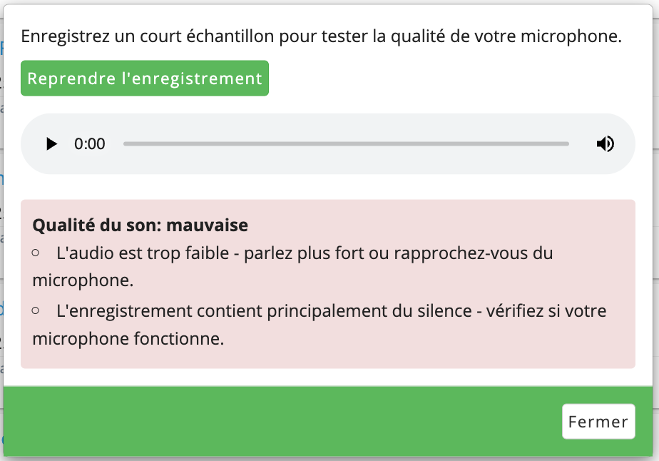
Task: Seek to the start of the audio track
Action: [124, 144]
